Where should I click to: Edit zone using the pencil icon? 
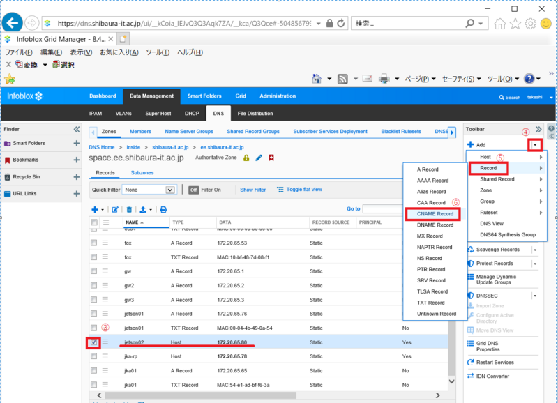(259, 158)
